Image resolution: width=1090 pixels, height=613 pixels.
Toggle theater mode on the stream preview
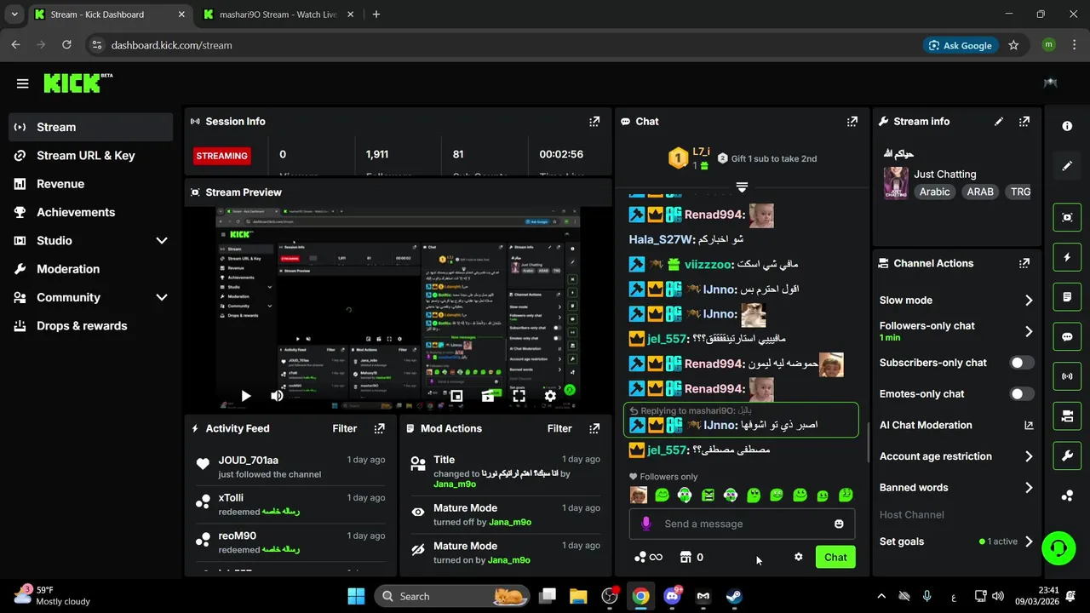488,396
